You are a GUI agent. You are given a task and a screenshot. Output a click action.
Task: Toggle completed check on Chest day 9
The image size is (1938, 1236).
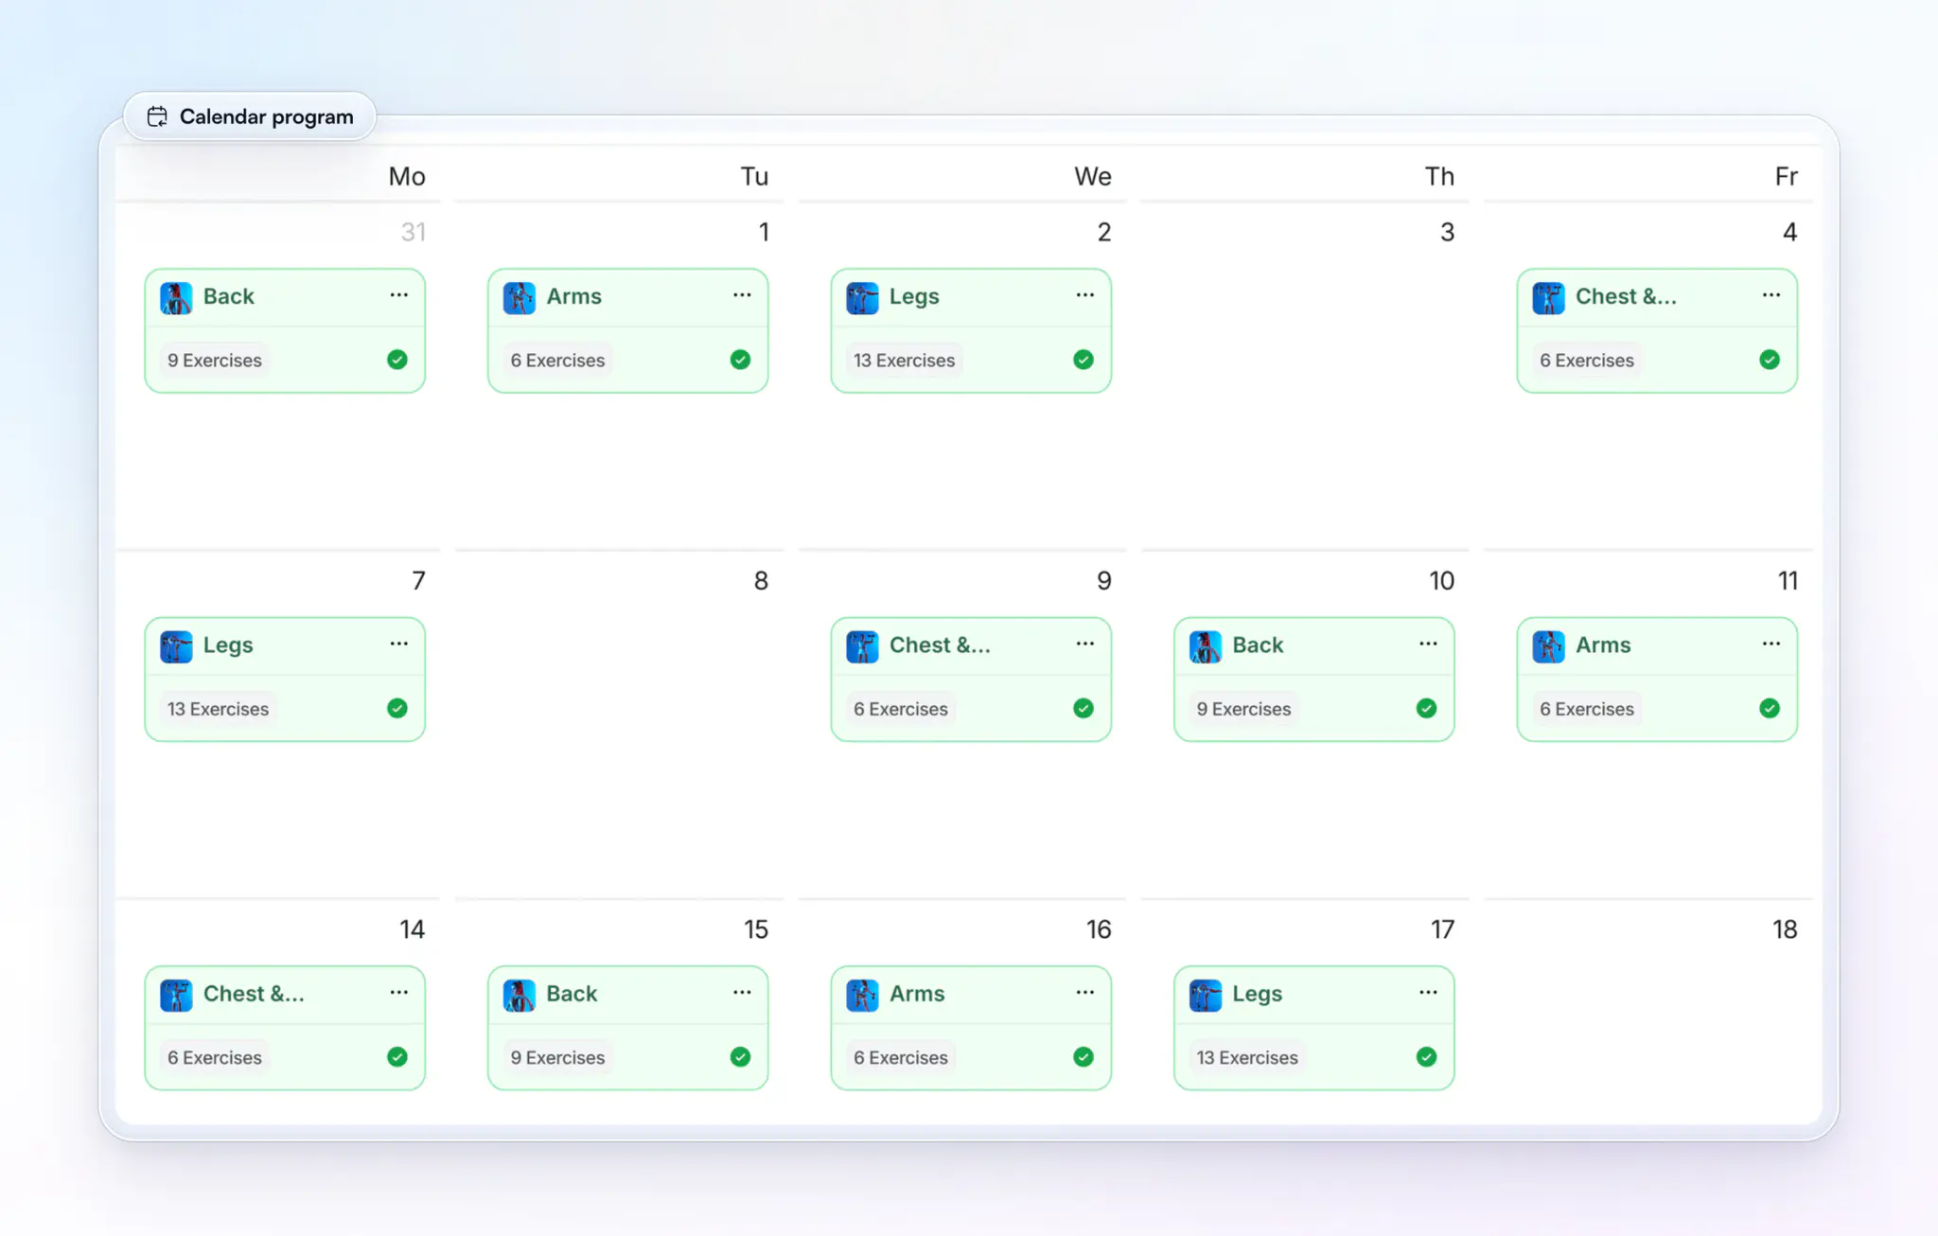[x=1084, y=709]
